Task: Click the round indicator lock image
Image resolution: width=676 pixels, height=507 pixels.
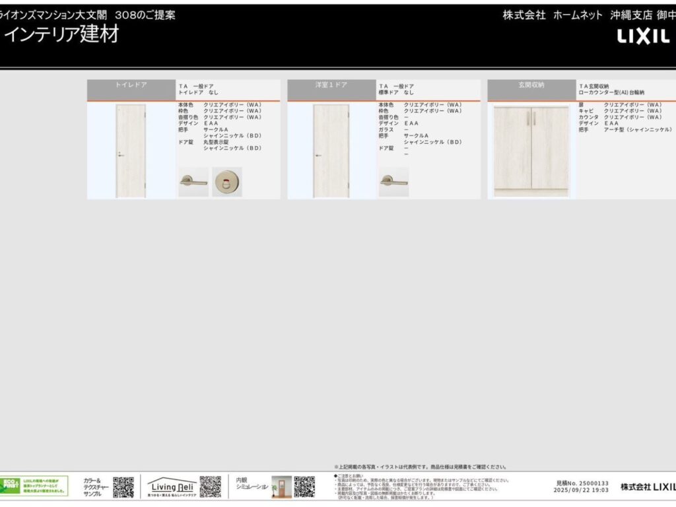Action: [x=226, y=182]
